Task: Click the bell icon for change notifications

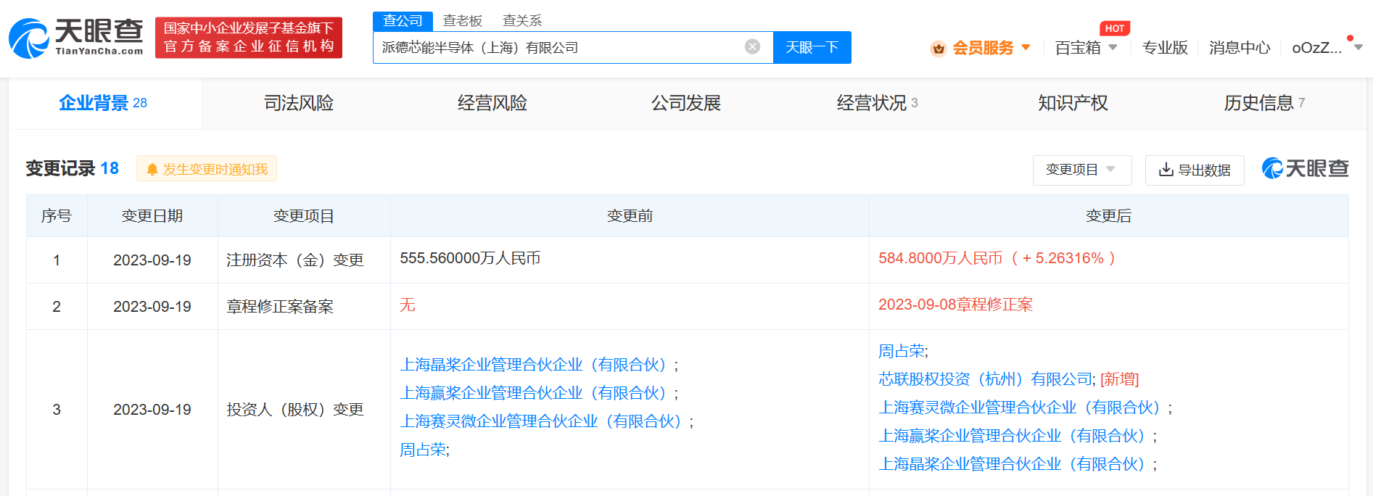Action: [152, 170]
